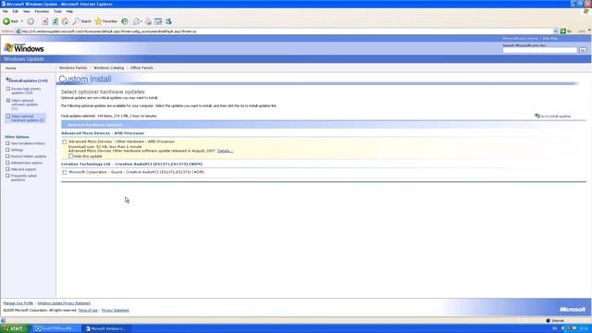This screenshot has height=333, width=592.
Task: Click the Stop loading icon
Action: 45,21
